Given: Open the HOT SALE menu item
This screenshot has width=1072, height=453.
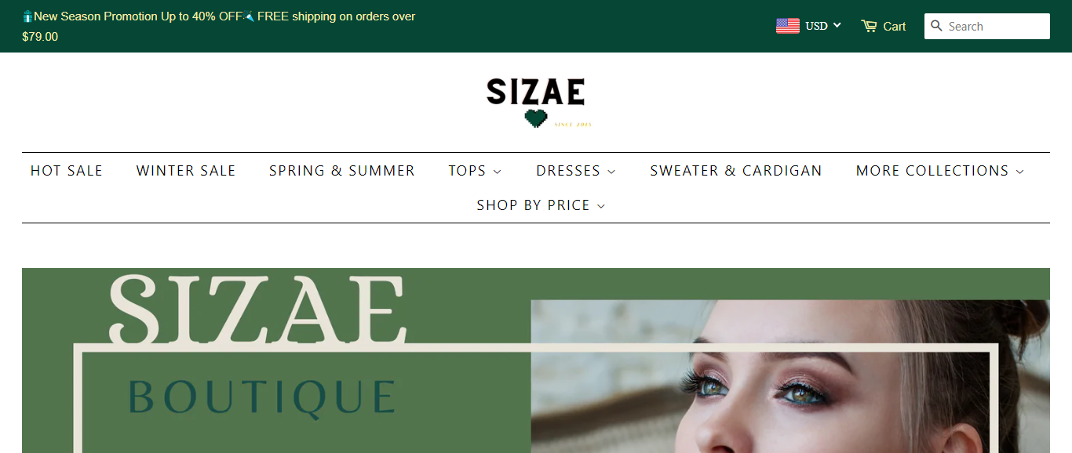Looking at the screenshot, I should click(67, 171).
